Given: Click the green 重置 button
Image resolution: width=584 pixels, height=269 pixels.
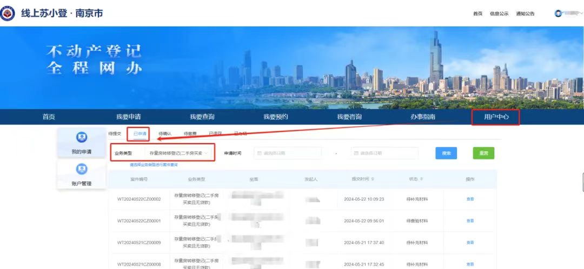Looking at the screenshot, I should (x=483, y=153).
